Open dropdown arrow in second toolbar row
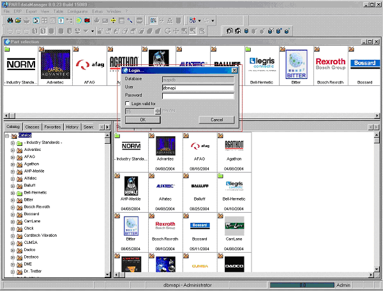This screenshot has width=383, height=291. 93,31
